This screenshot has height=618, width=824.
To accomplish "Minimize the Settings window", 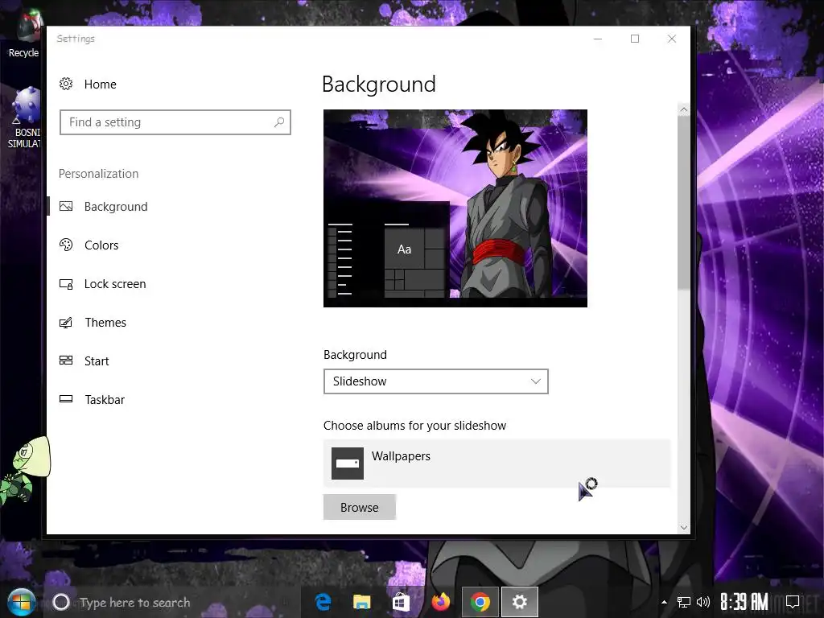I will 598,39.
